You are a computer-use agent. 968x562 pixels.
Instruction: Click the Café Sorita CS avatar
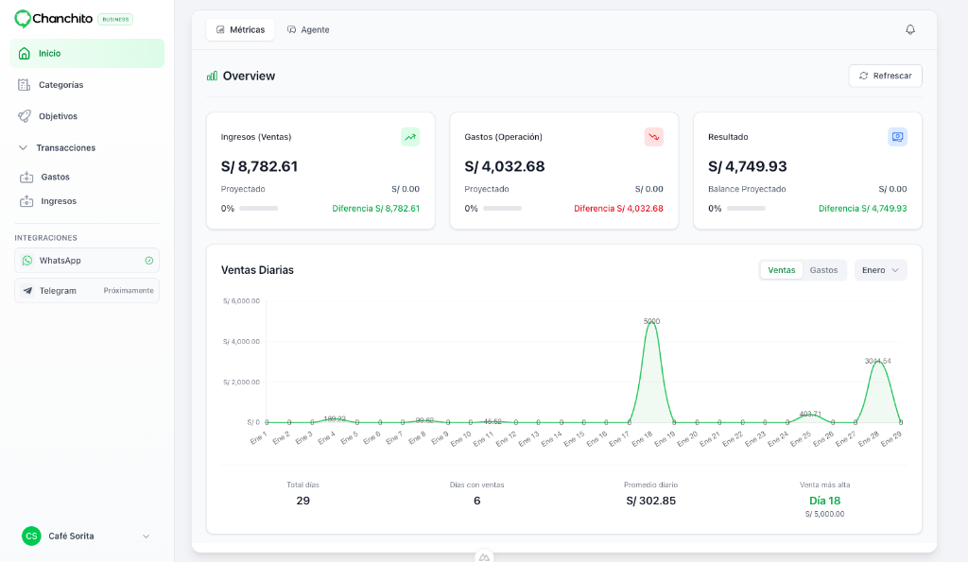click(31, 536)
